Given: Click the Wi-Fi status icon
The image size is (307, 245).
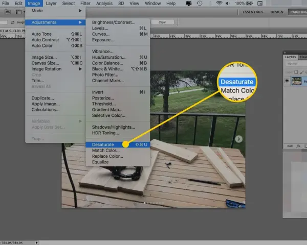Looking at the screenshot, I should point(219,4).
